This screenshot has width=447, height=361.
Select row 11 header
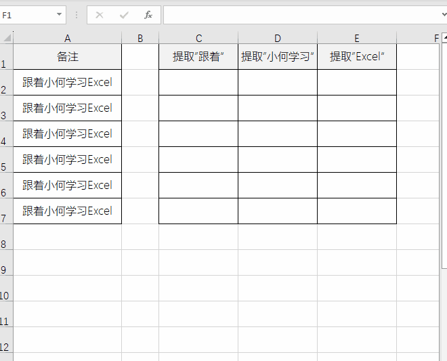pyautogui.click(x=6, y=314)
